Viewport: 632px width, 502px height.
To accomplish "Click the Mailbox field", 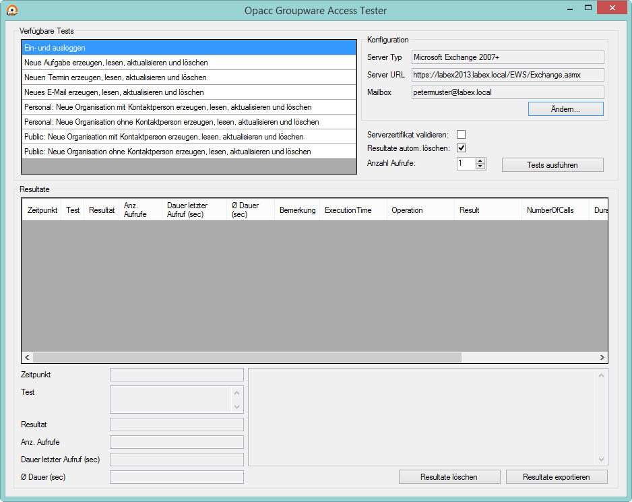I will [508, 92].
